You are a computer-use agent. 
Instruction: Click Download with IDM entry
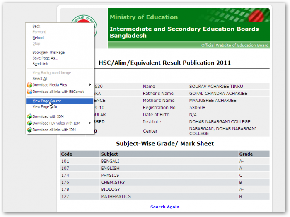tap(60, 116)
